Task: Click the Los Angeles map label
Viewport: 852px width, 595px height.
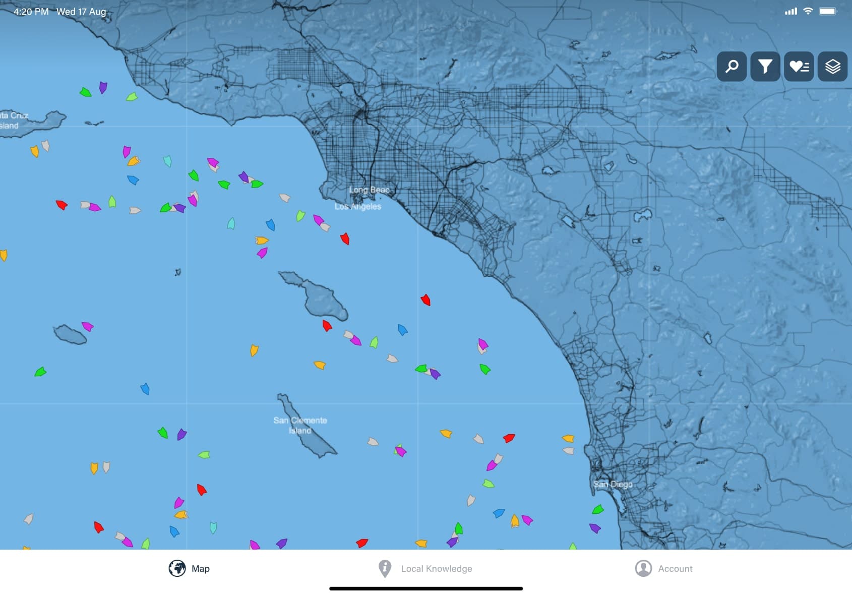Action: point(358,207)
